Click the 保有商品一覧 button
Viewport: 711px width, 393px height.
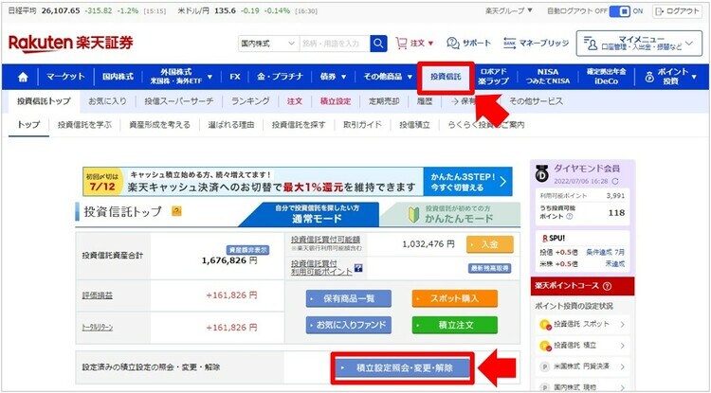point(348,299)
